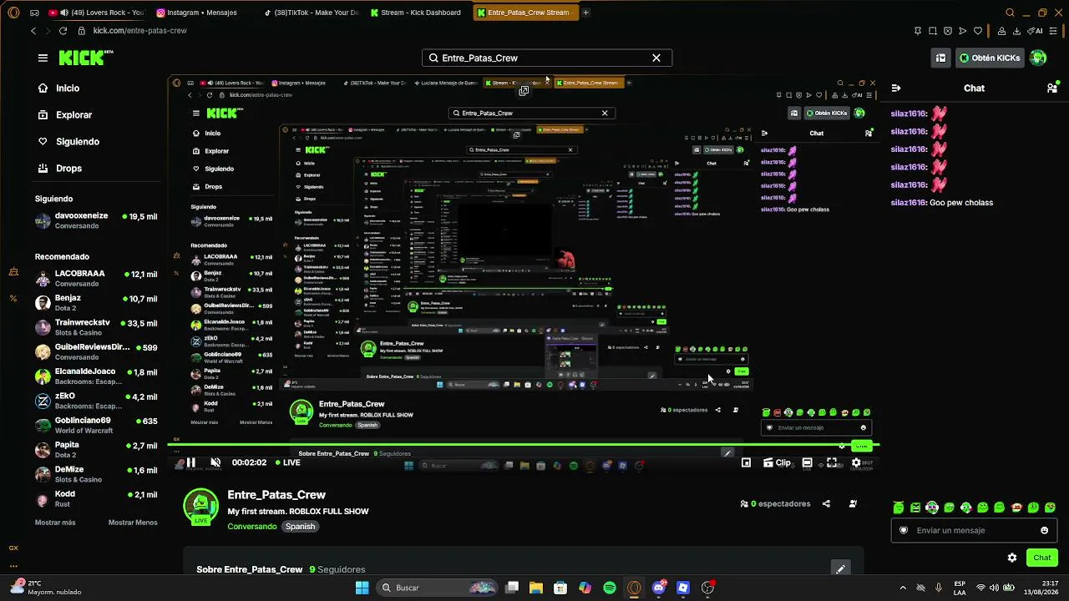
Task: Open the dashboard icon beside Obtén KICKs
Action: (940, 58)
